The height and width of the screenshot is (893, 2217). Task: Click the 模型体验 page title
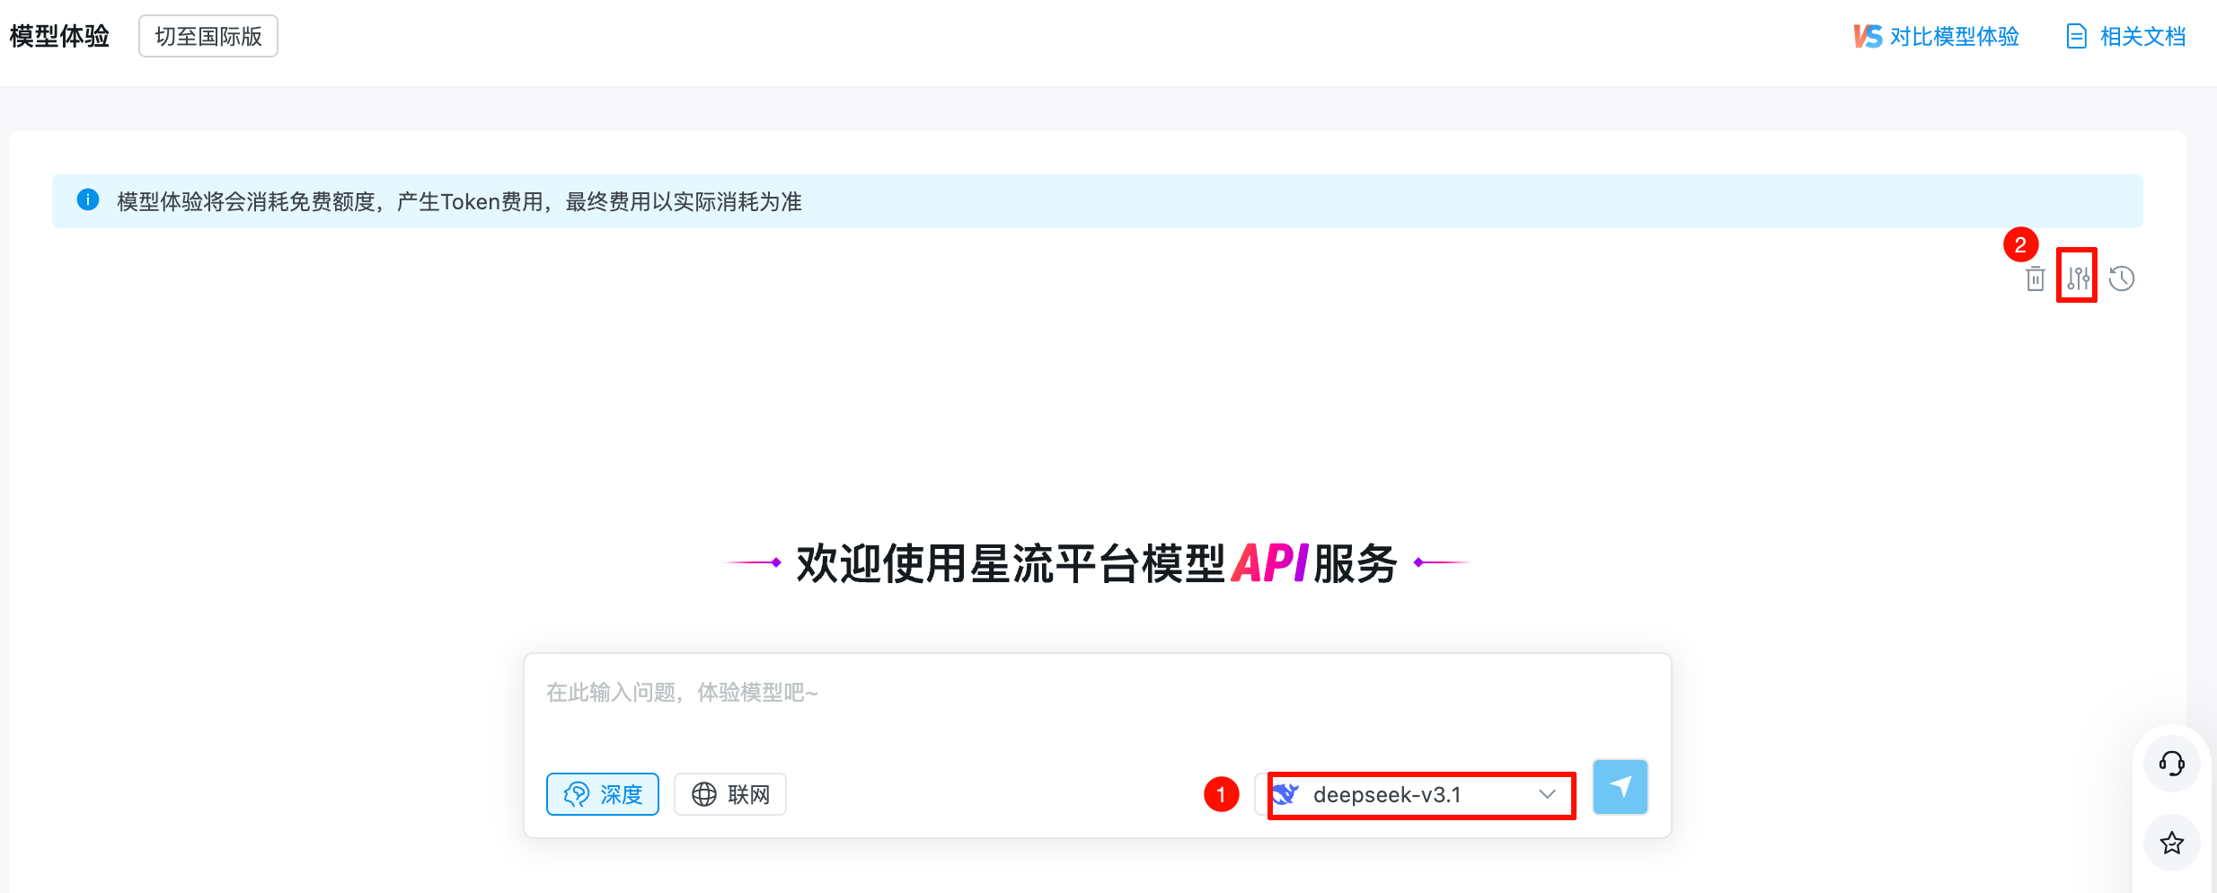click(x=59, y=36)
